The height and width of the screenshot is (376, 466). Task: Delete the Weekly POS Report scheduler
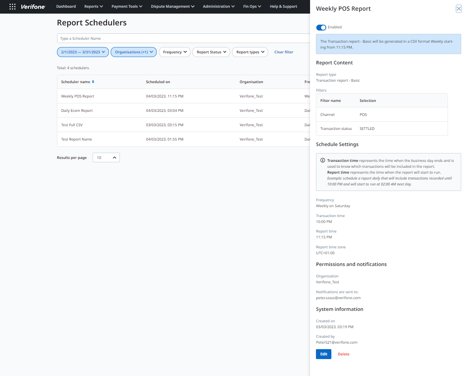coord(343,354)
